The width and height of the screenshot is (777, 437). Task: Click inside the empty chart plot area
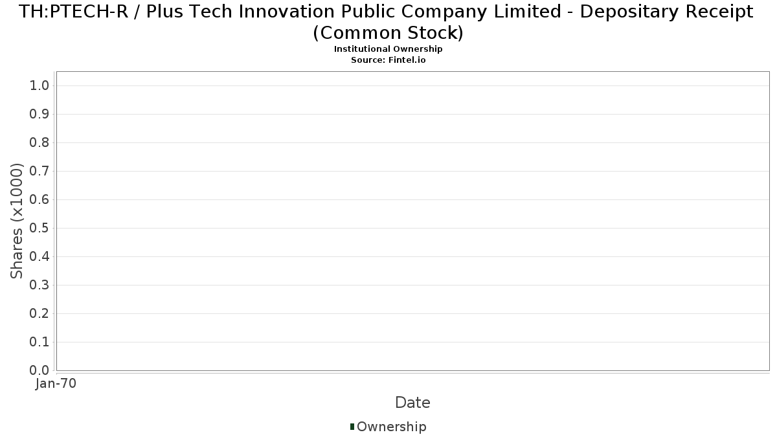coord(412,221)
